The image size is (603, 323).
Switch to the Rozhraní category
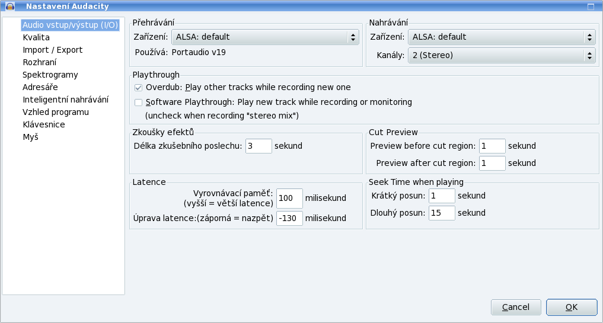(x=40, y=62)
